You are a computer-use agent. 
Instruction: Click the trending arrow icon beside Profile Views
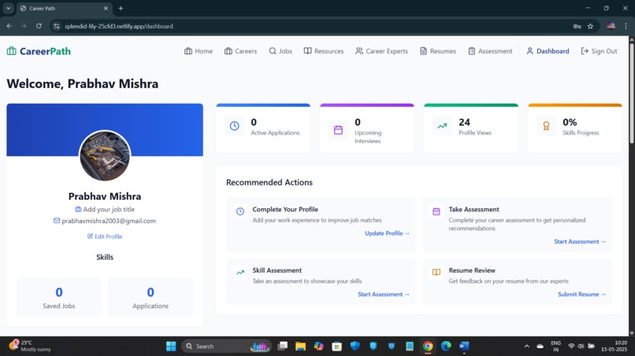click(442, 126)
